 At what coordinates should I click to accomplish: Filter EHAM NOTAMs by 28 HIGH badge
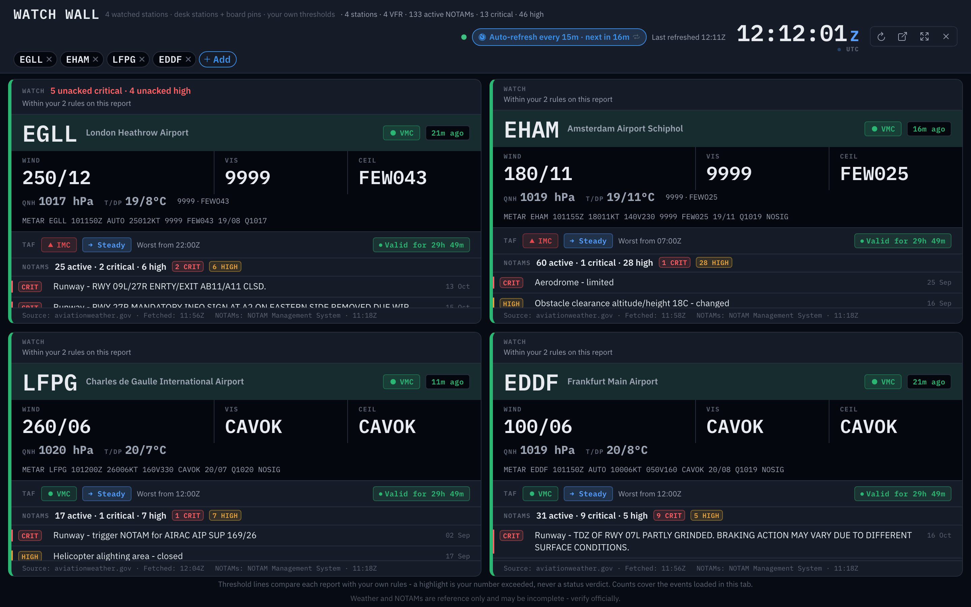[714, 263]
